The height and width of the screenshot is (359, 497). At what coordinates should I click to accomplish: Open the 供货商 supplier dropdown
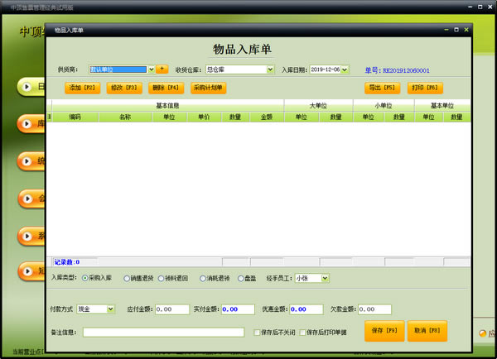(x=151, y=69)
